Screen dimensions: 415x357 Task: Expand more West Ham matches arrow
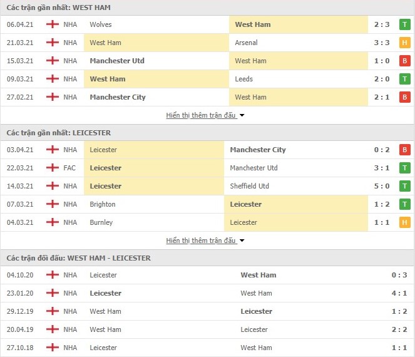[x=242, y=115]
